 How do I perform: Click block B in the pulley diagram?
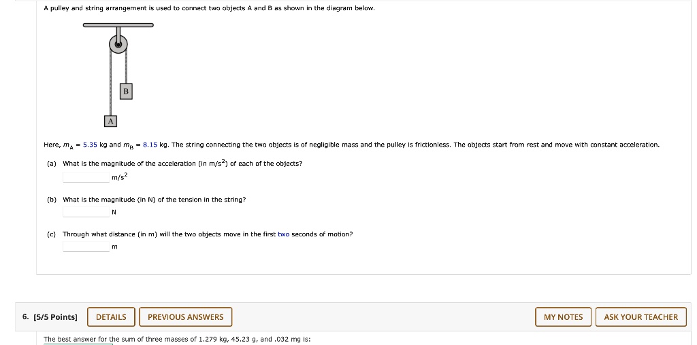click(x=126, y=92)
